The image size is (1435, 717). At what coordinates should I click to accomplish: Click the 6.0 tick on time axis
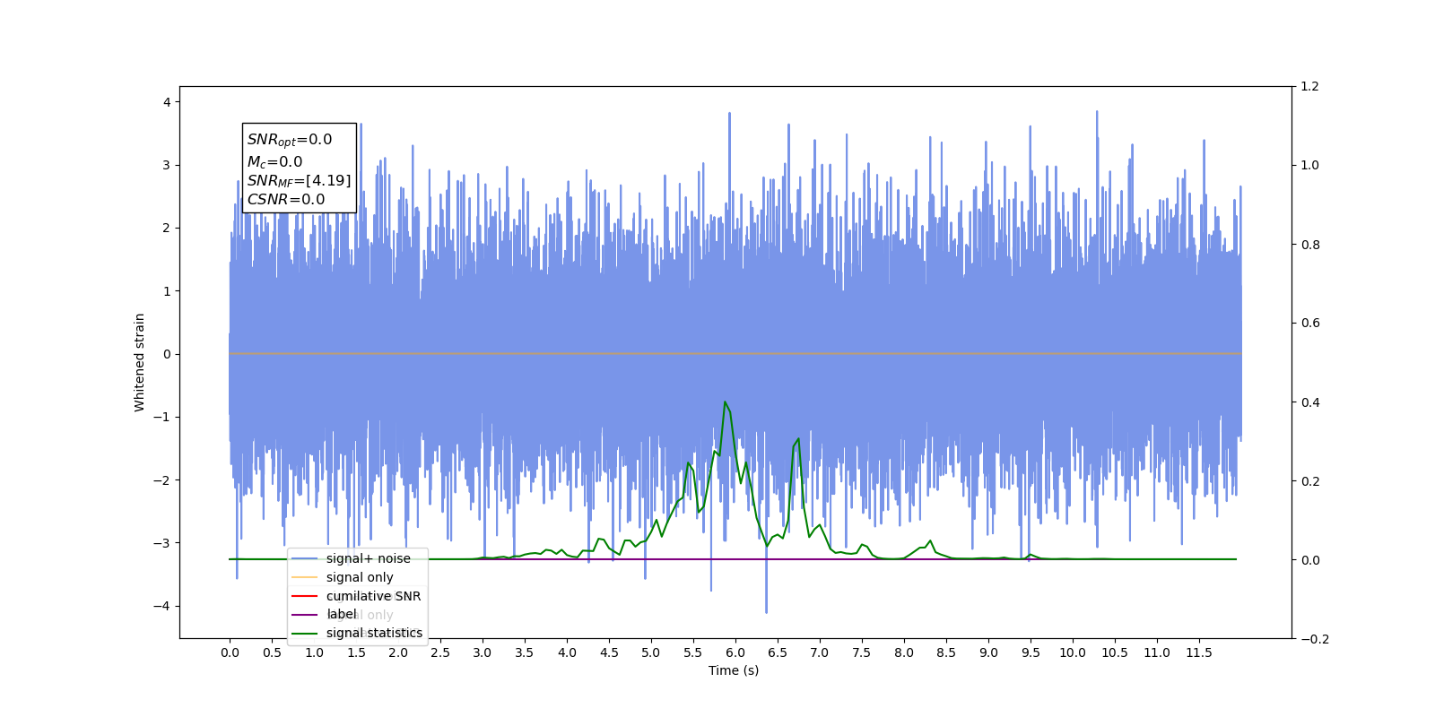click(735, 652)
